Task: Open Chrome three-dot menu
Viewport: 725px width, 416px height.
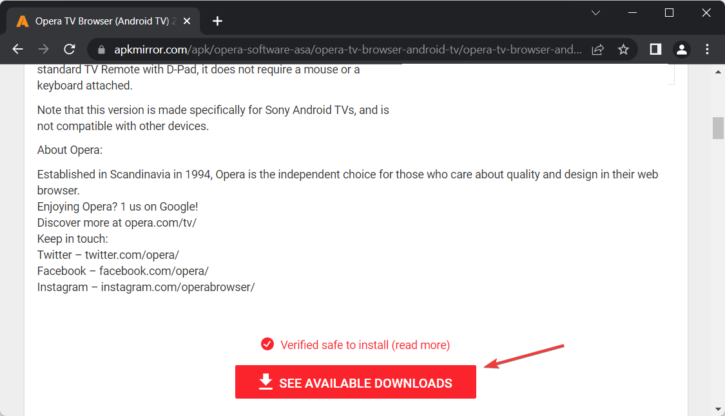Action: click(x=707, y=49)
